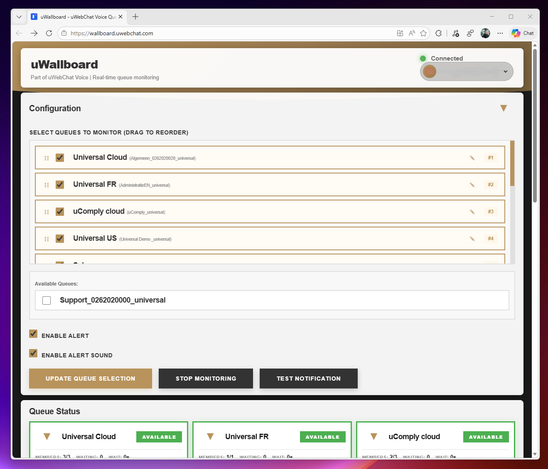548x469 pixels.
Task: Click the pencil edit icon for Universal Cloud
Action: coord(472,158)
